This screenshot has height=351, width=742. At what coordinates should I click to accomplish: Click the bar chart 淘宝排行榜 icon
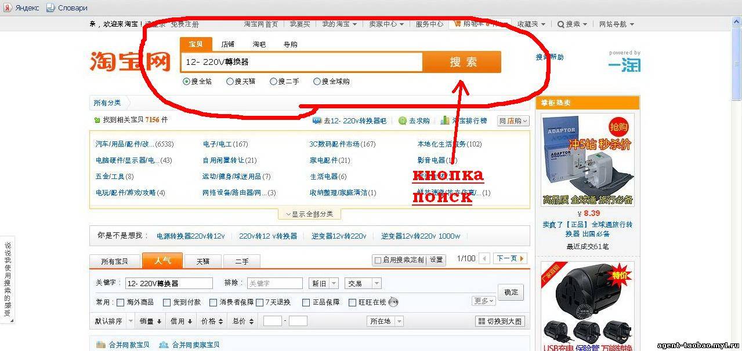445,120
